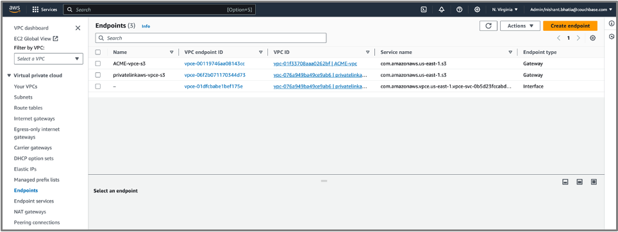This screenshot has height=232, width=618.
Task: Grab the split panel resize handle
Action: (x=324, y=181)
